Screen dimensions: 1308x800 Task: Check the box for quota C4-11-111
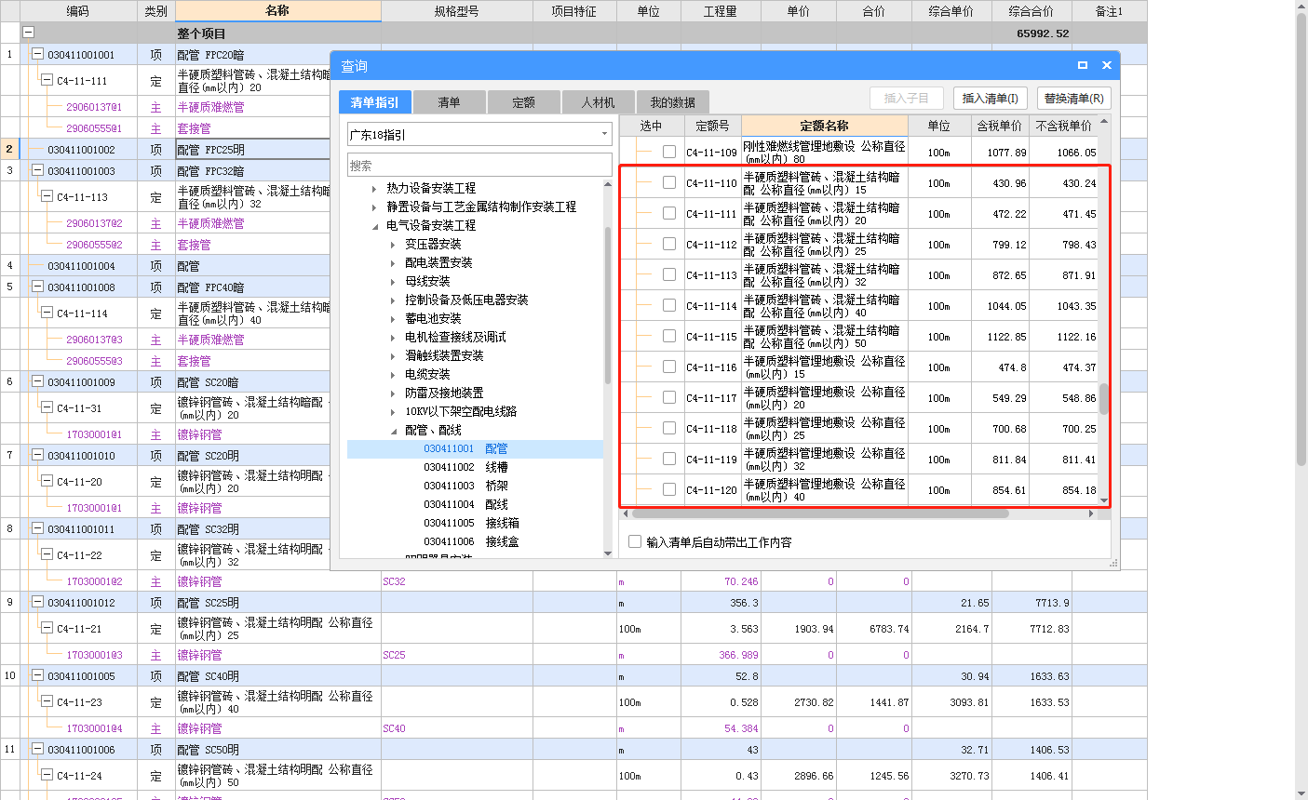[669, 213]
